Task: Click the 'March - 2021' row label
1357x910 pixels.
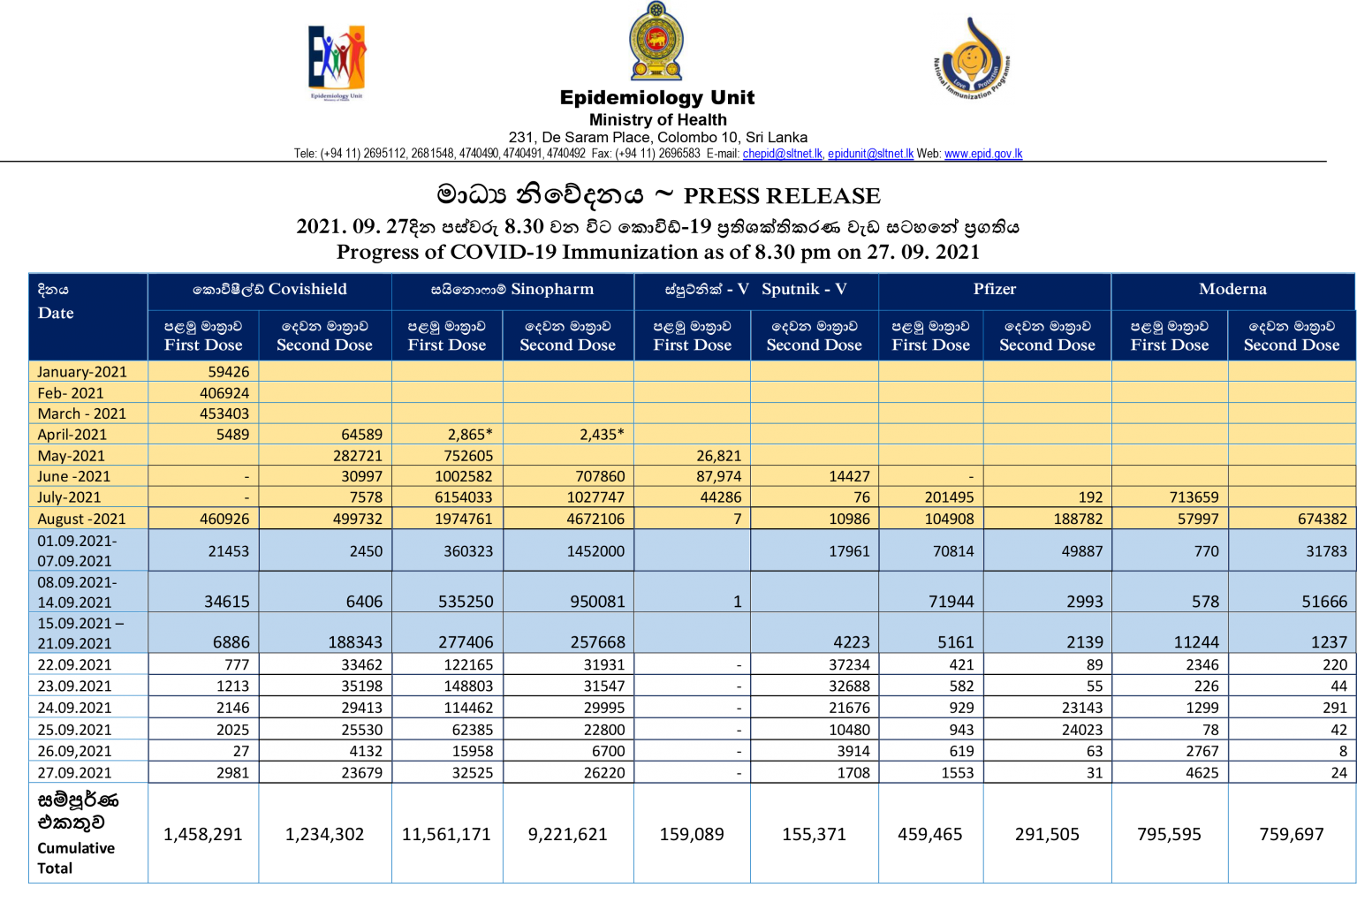Action: 82,413
